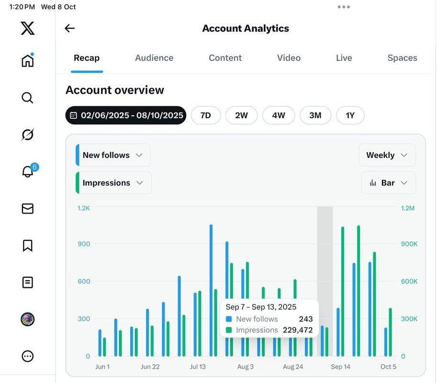The width and height of the screenshot is (438, 383).
Task: Expand the New follows metric dropdown
Action: pos(113,155)
